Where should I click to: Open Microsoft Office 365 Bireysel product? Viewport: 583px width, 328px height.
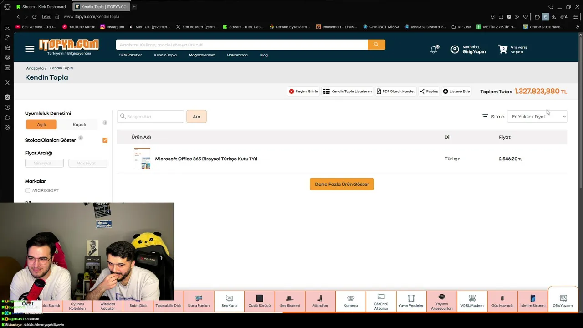pyautogui.click(x=206, y=159)
